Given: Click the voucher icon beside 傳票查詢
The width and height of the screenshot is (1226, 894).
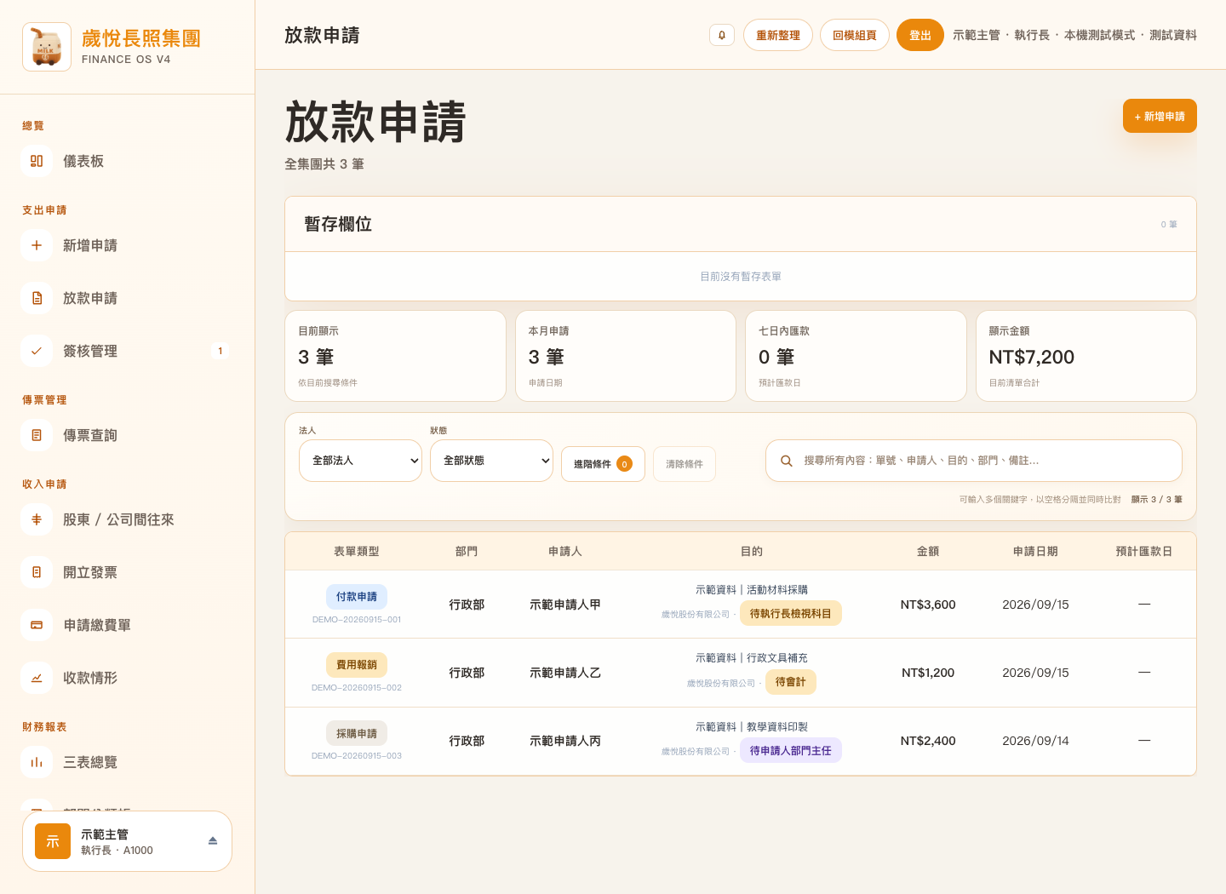Looking at the screenshot, I should coord(37,435).
